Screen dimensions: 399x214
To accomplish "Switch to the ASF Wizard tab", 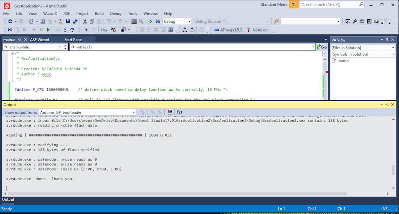I will coord(39,40).
